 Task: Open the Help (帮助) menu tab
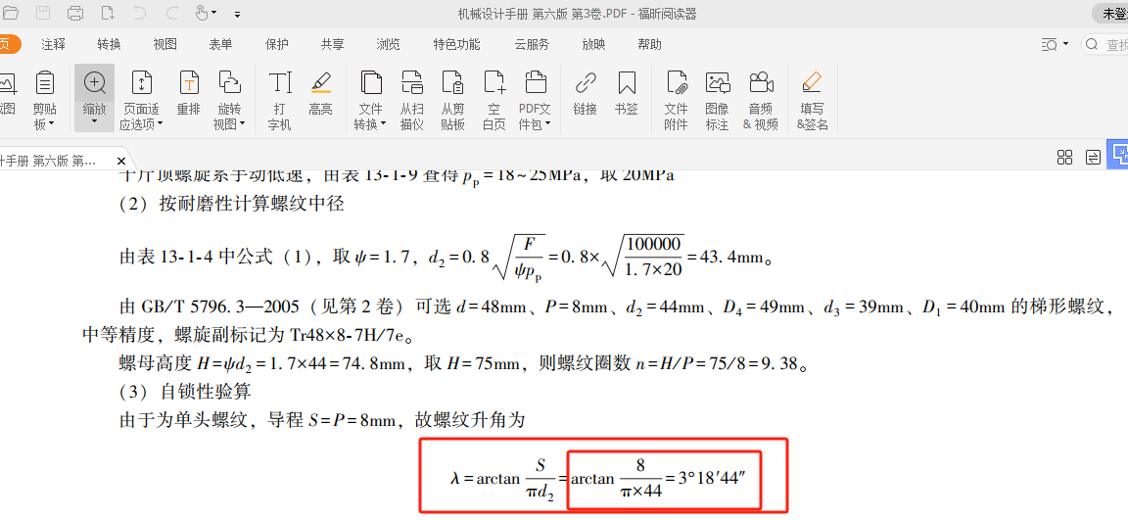649,44
